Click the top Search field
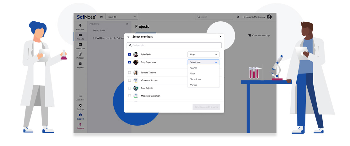350x146 pixels. 214,17
